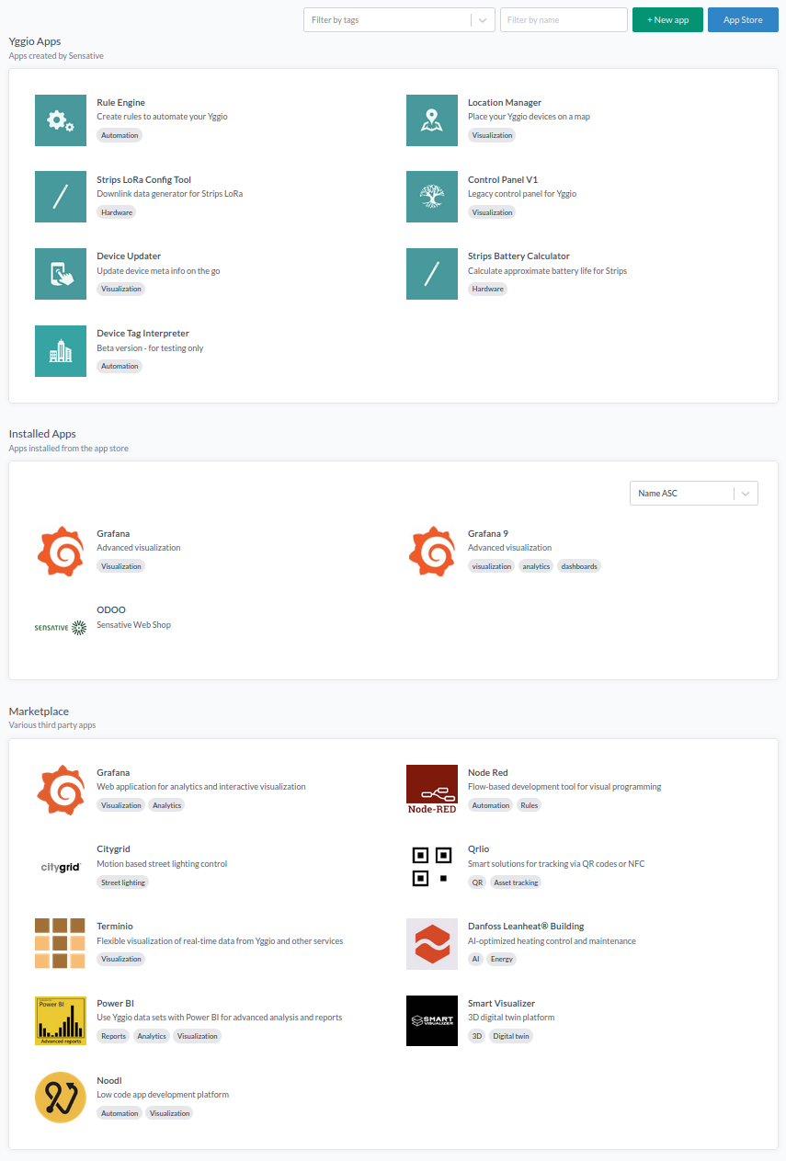Click the analytics tag under Grafana 9
This screenshot has width=786, height=1161.
click(x=536, y=566)
